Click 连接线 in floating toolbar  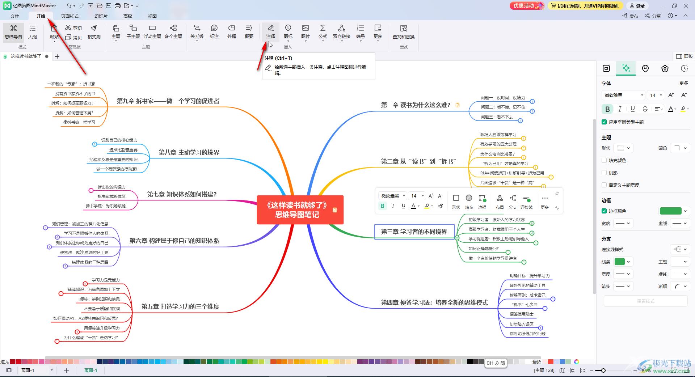click(527, 202)
